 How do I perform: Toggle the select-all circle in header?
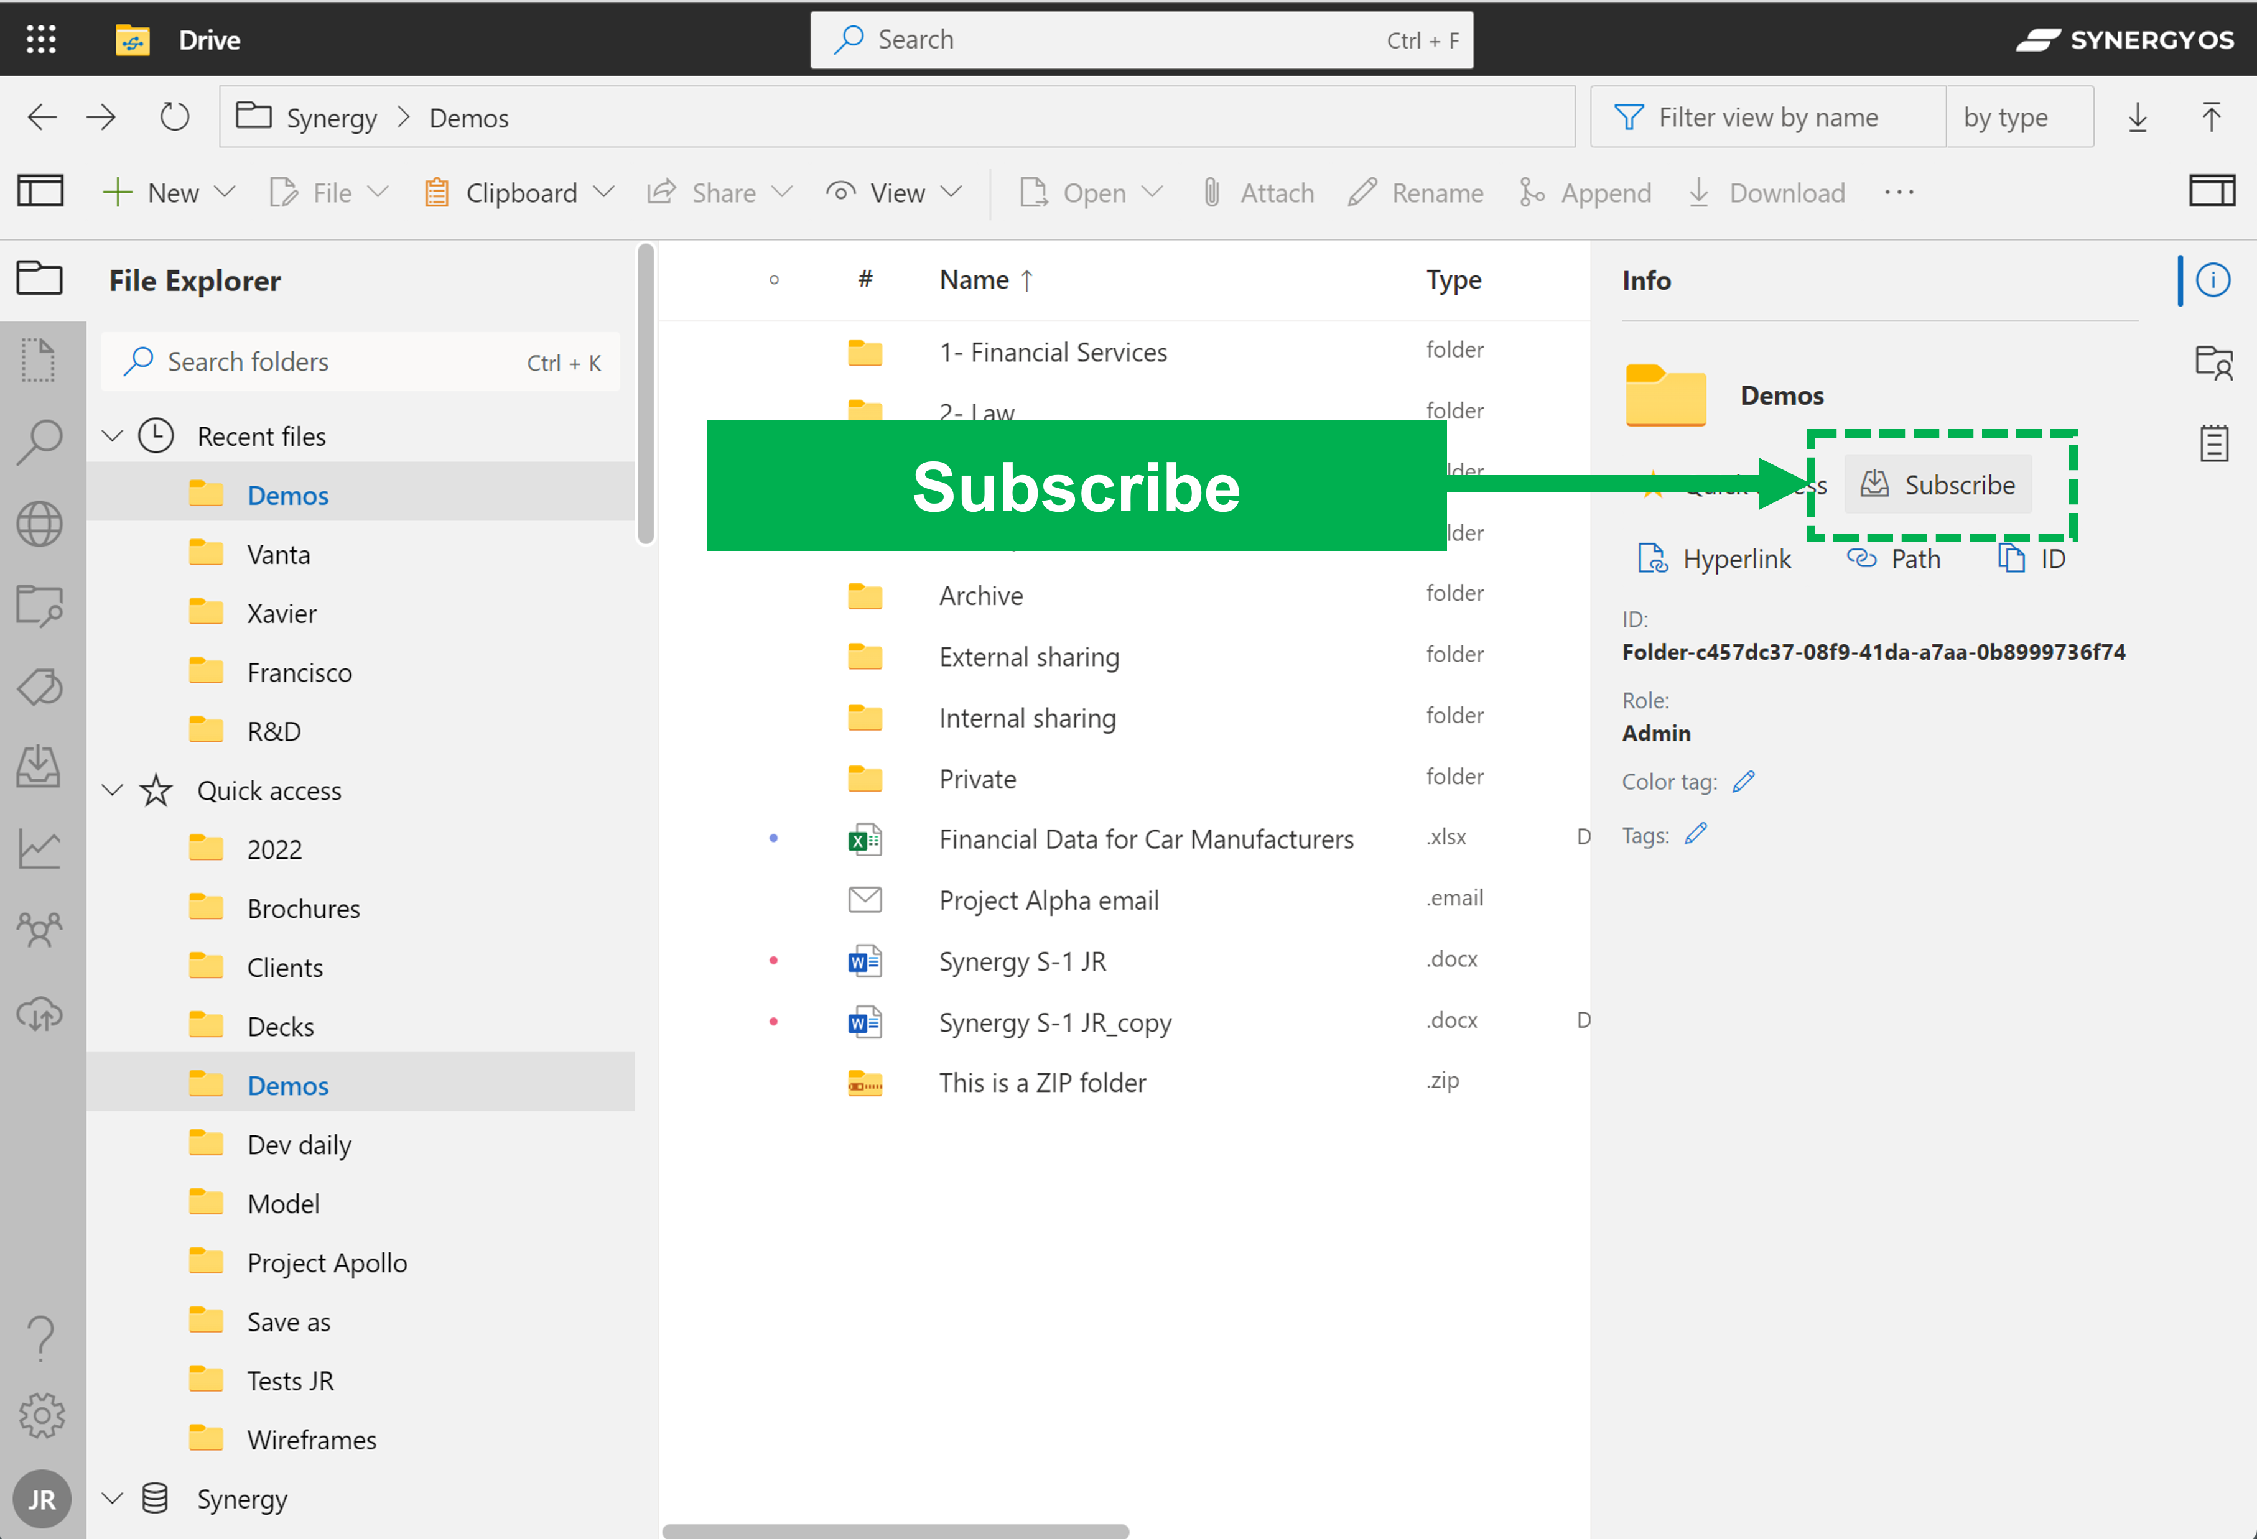[x=774, y=280]
